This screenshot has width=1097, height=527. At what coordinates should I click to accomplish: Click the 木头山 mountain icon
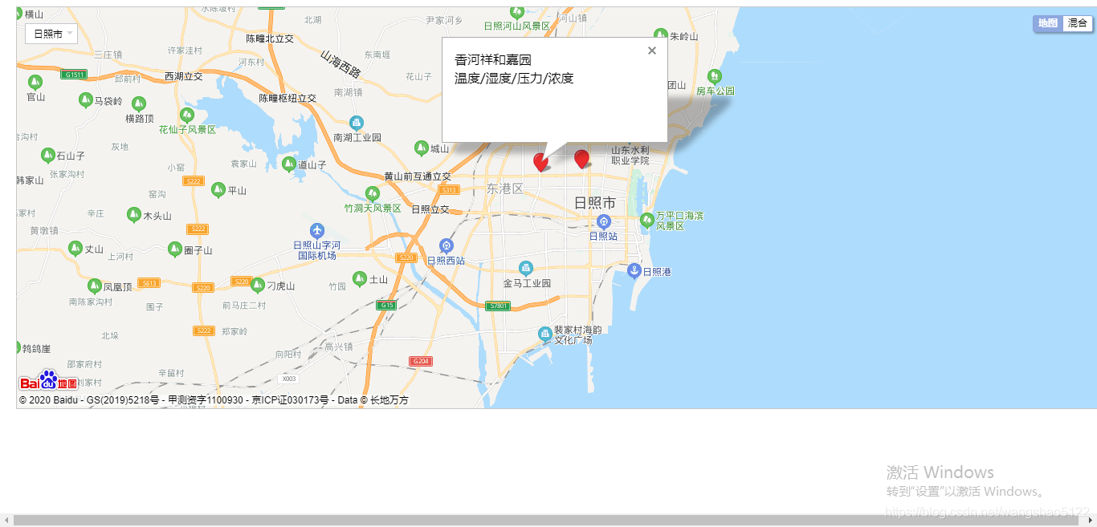(134, 214)
